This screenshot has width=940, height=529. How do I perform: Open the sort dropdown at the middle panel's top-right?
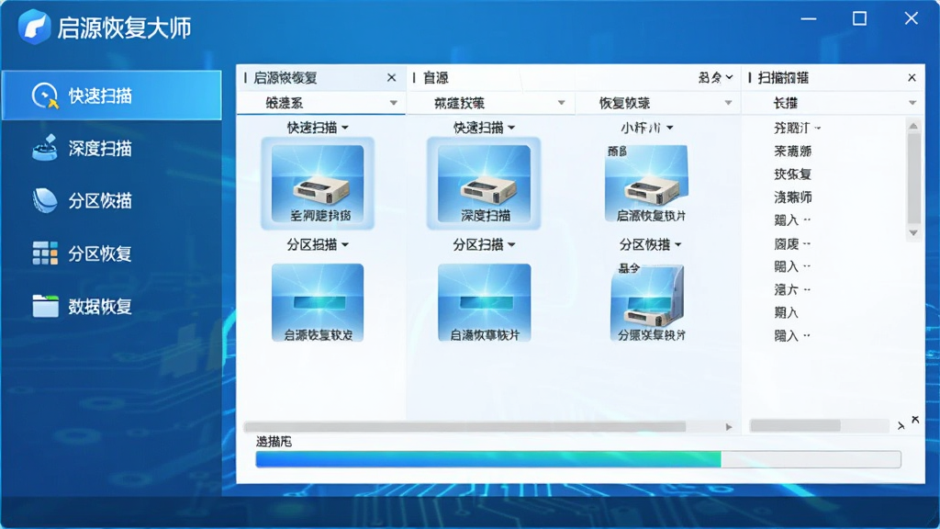point(716,77)
